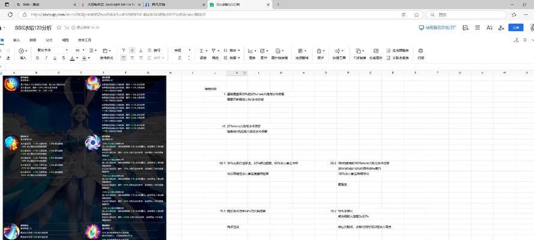The width and height of the screenshot is (534, 240).
Task: Click generate smart table (生成智能表)
Action: tap(398, 50)
